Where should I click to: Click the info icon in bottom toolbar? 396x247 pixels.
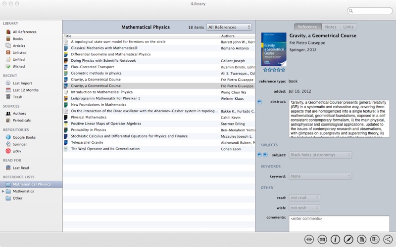tap(336, 240)
